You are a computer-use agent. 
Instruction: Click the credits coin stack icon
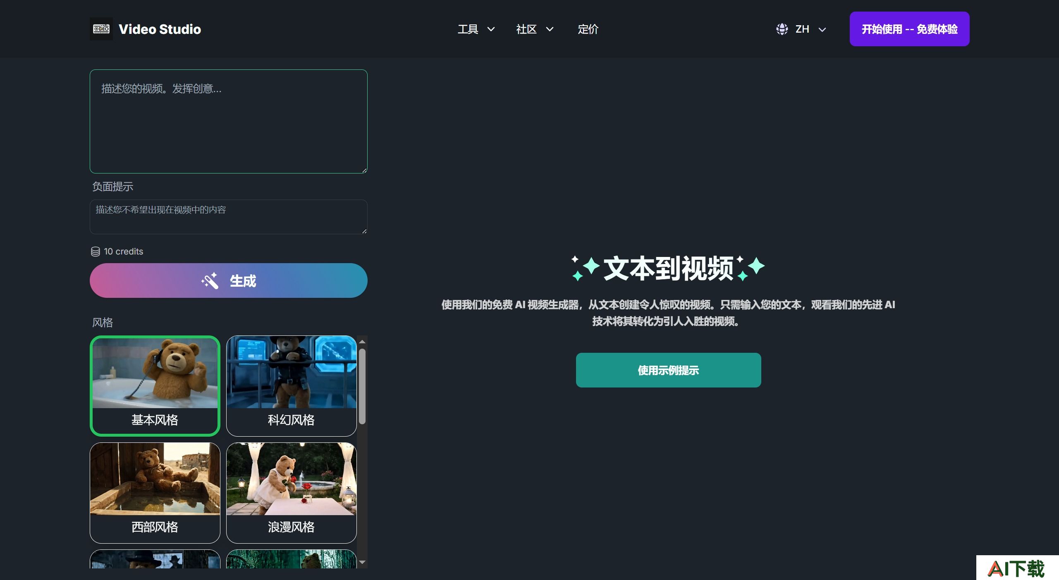[96, 252]
